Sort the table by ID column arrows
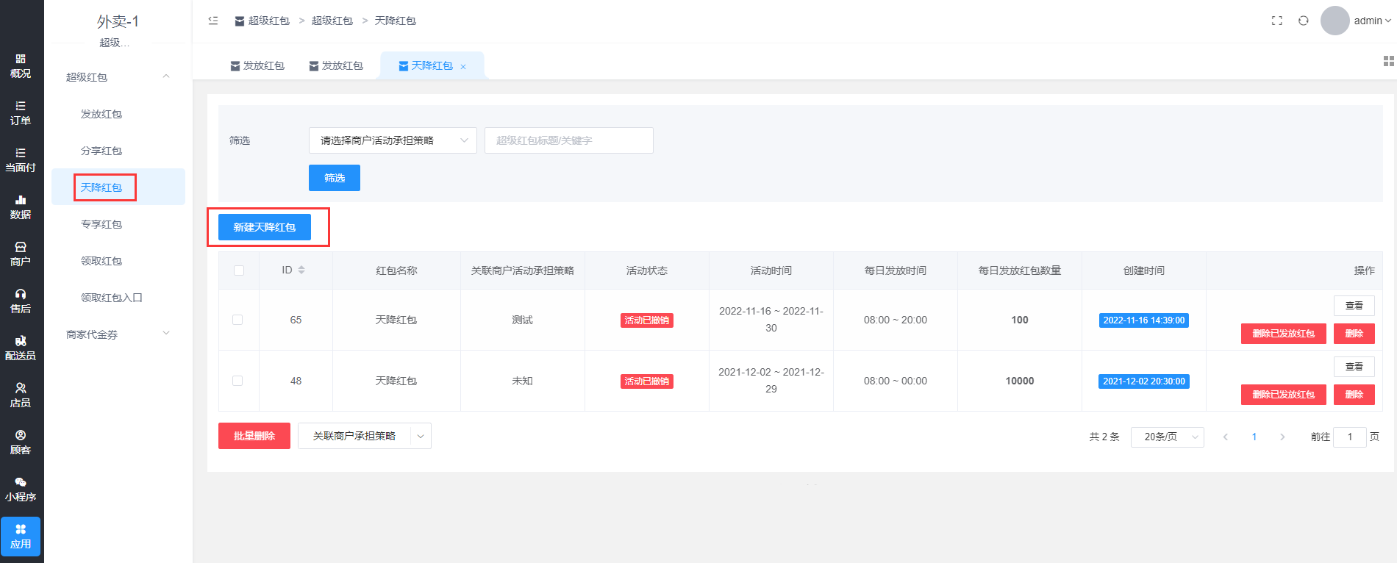This screenshot has height=563, width=1397. click(301, 270)
